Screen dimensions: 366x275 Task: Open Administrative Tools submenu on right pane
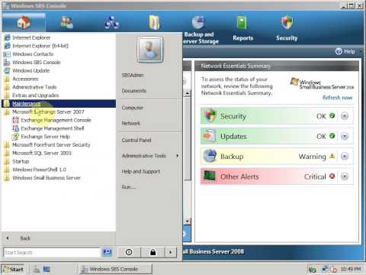[150, 156]
